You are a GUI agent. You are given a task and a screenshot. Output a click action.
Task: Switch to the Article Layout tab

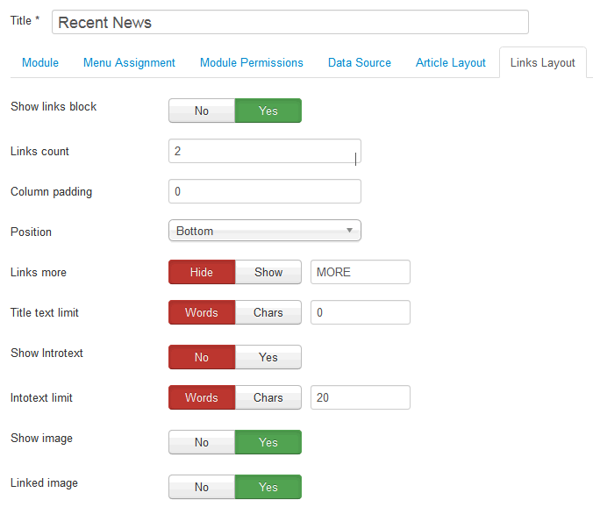coord(450,62)
